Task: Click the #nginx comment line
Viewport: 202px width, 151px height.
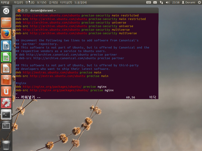Action: (21, 83)
